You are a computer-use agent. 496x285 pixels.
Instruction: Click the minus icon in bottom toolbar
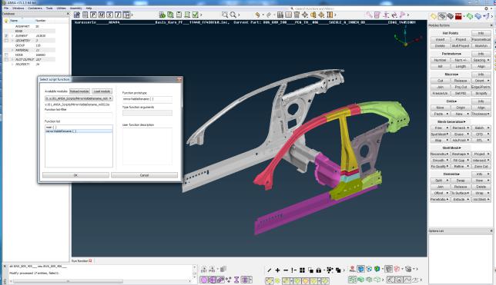click(286, 270)
